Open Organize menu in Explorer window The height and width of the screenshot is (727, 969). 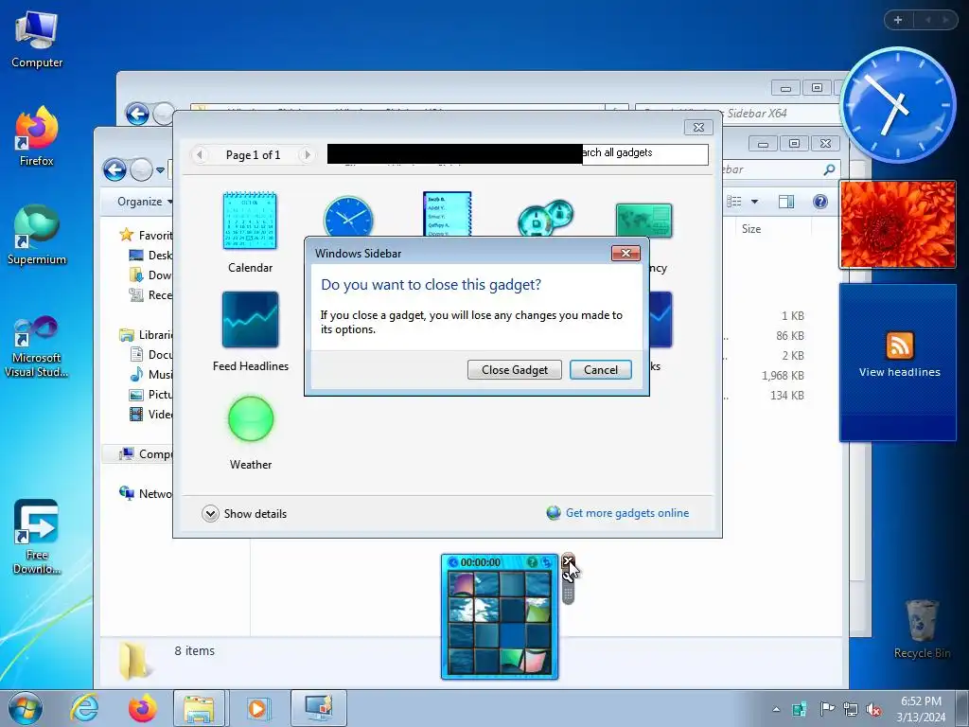click(145, 202)
